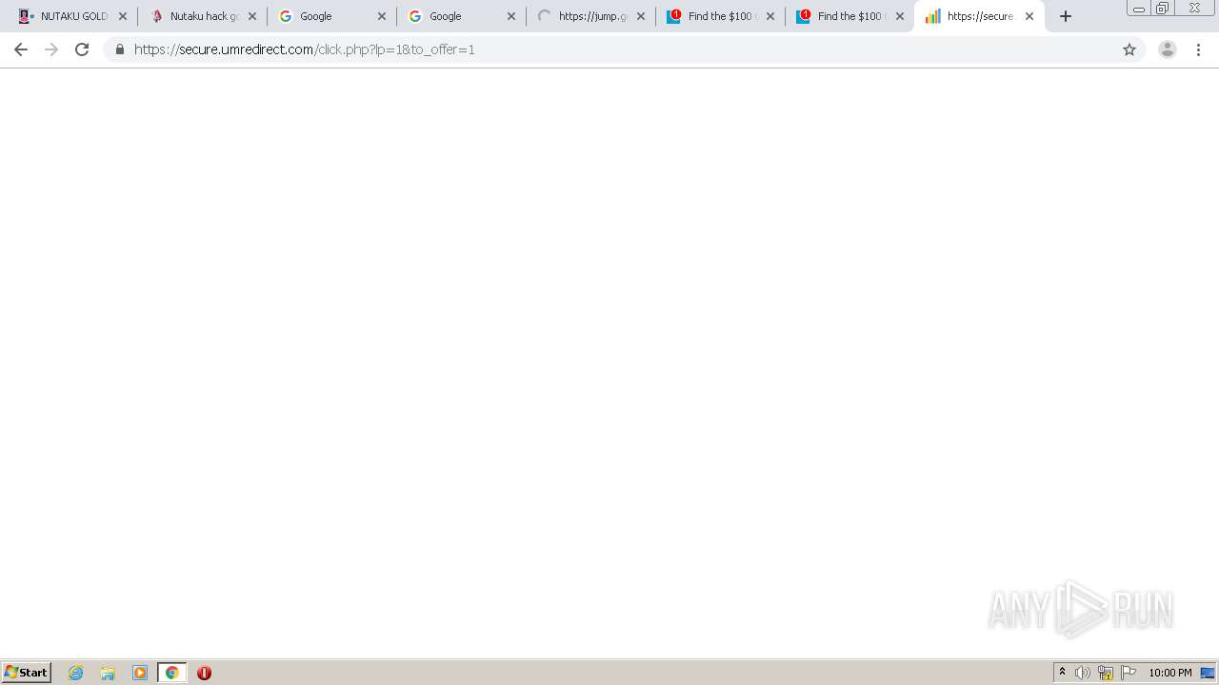Select Chrome in the taskbar
The width and height of the screenshot is (1219, 685).
[172, 673]
